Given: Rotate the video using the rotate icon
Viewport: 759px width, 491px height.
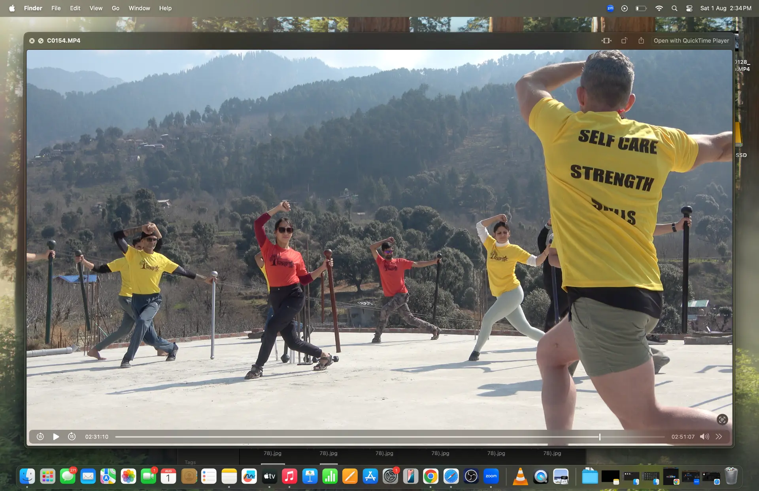Looking at the screenshot, I should (x=624, y=41).
